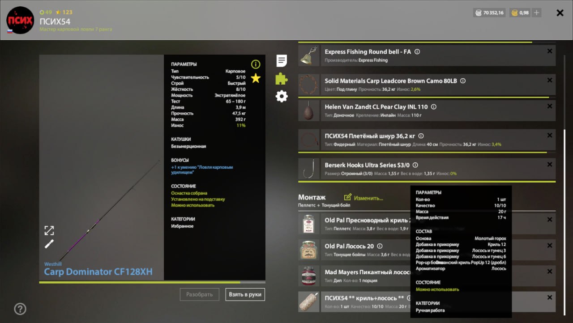Screen dimensions: 573x323
Task: Click the Взять в руки button
Action: pos(245,295)
